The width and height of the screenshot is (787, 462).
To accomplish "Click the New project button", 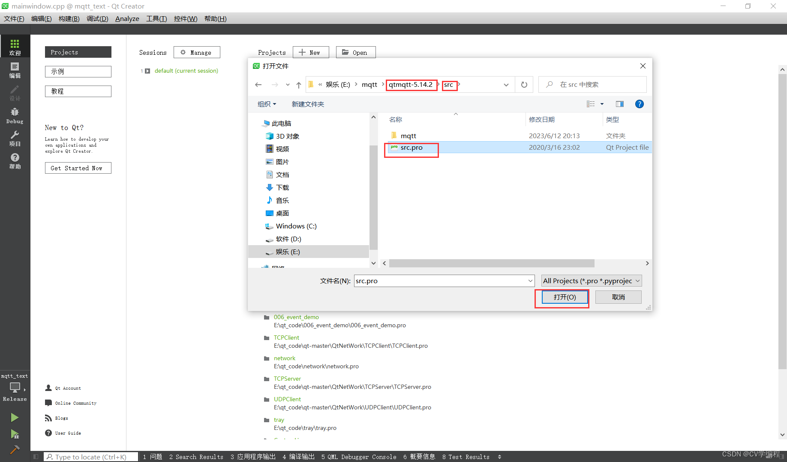I will [x=311, y=52].
